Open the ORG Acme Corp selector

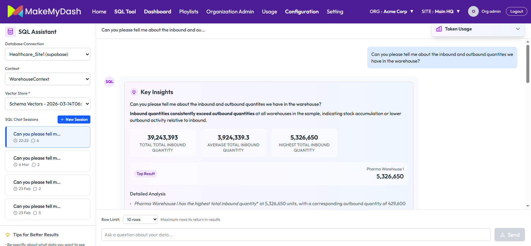click(x=391, y=11)
